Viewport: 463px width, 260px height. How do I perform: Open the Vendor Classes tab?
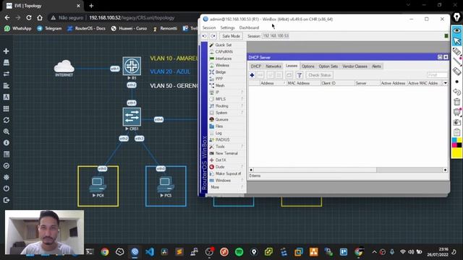(354, 66)
